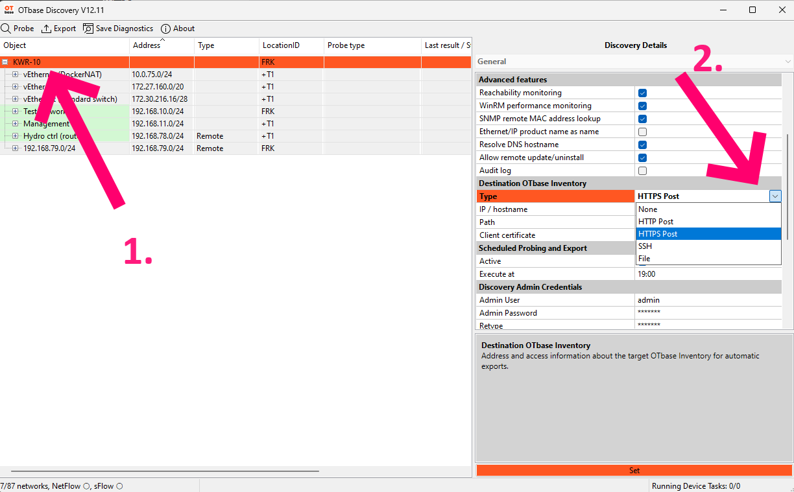Click the 172.30.216.16/28 address cell

pyautogui.click(x=162, y=99)
